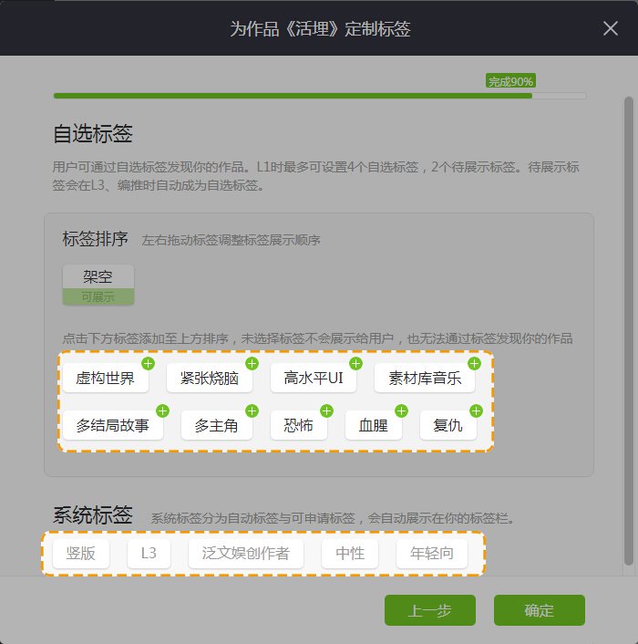Click the L3 system tag

pyautogui.click(x=149, y=554)
